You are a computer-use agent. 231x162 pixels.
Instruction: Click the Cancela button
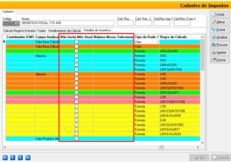tap(221, 158)
